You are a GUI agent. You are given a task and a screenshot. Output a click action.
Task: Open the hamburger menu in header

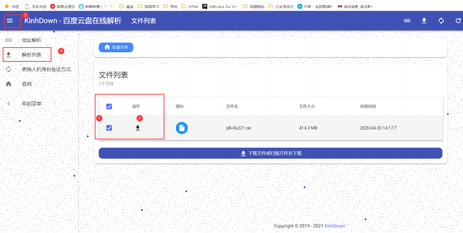pos(9,21)
